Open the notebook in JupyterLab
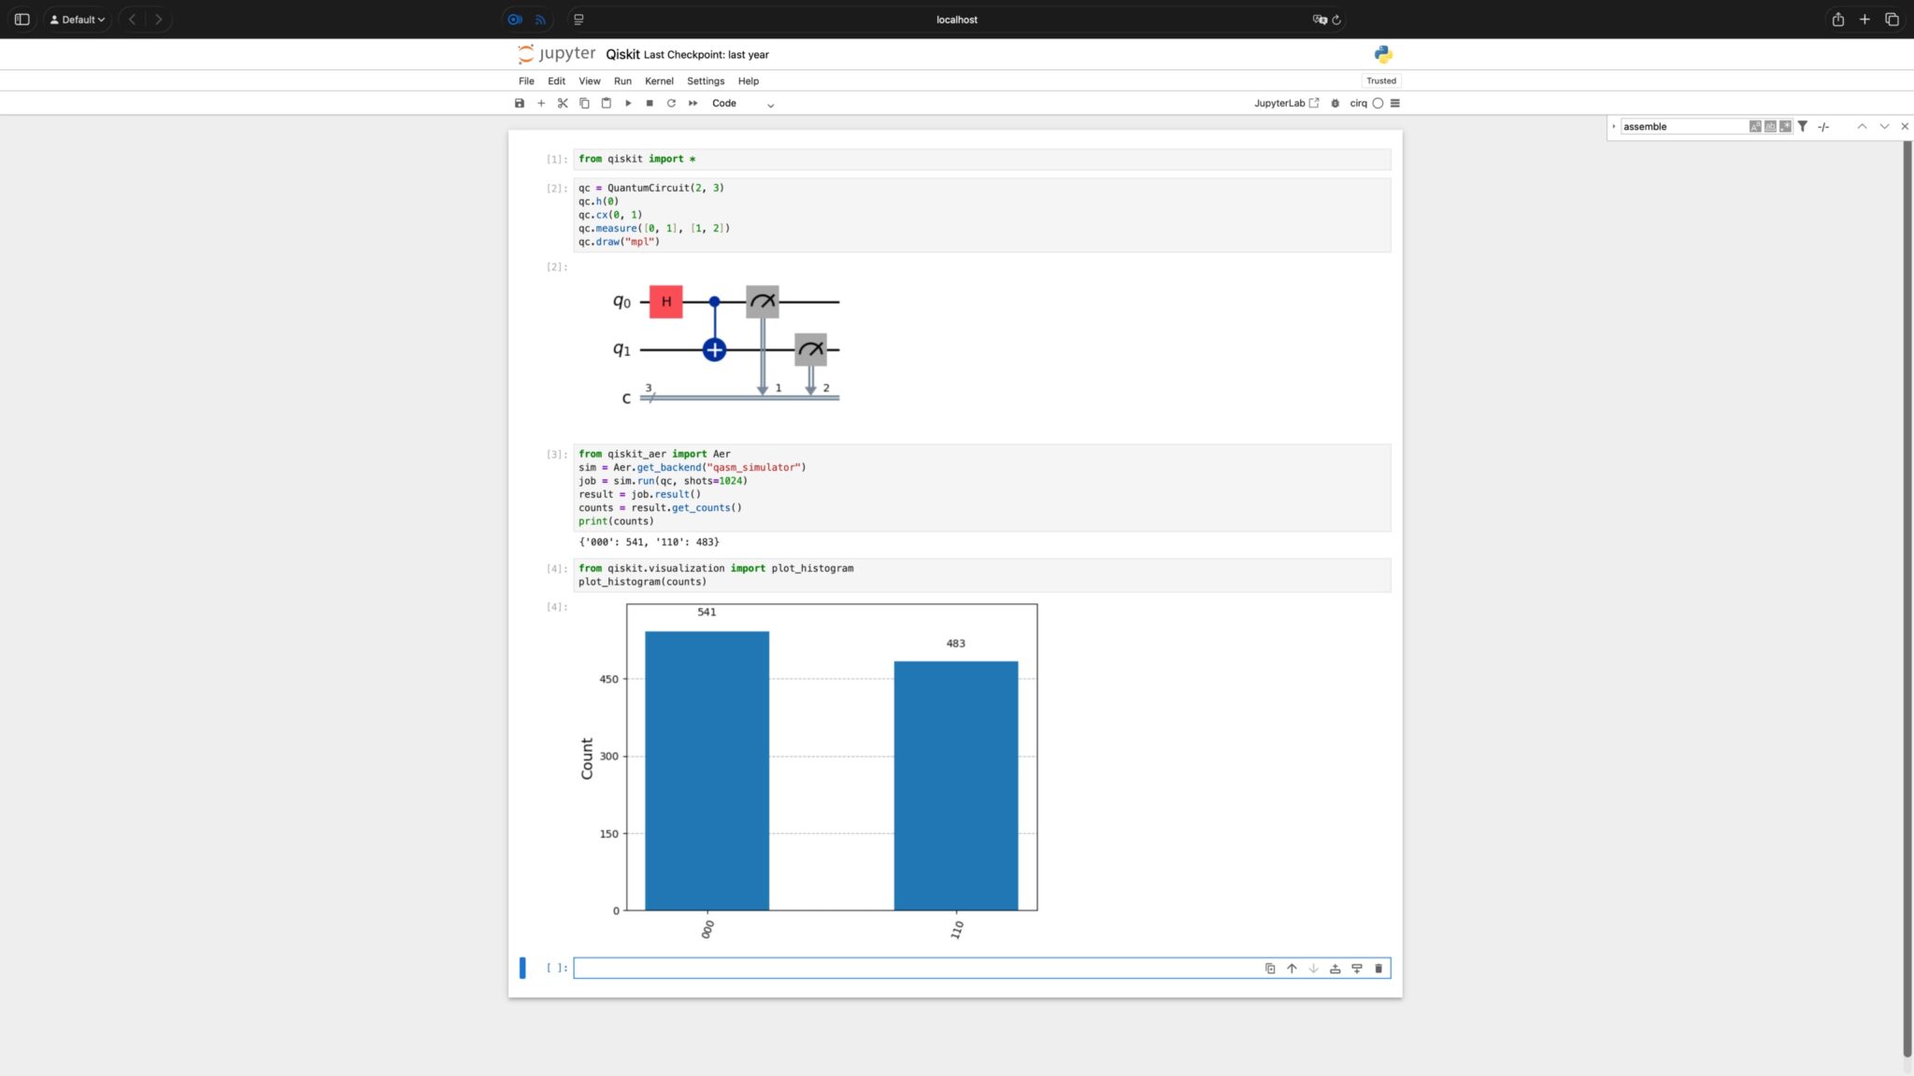 [1286, 104]
